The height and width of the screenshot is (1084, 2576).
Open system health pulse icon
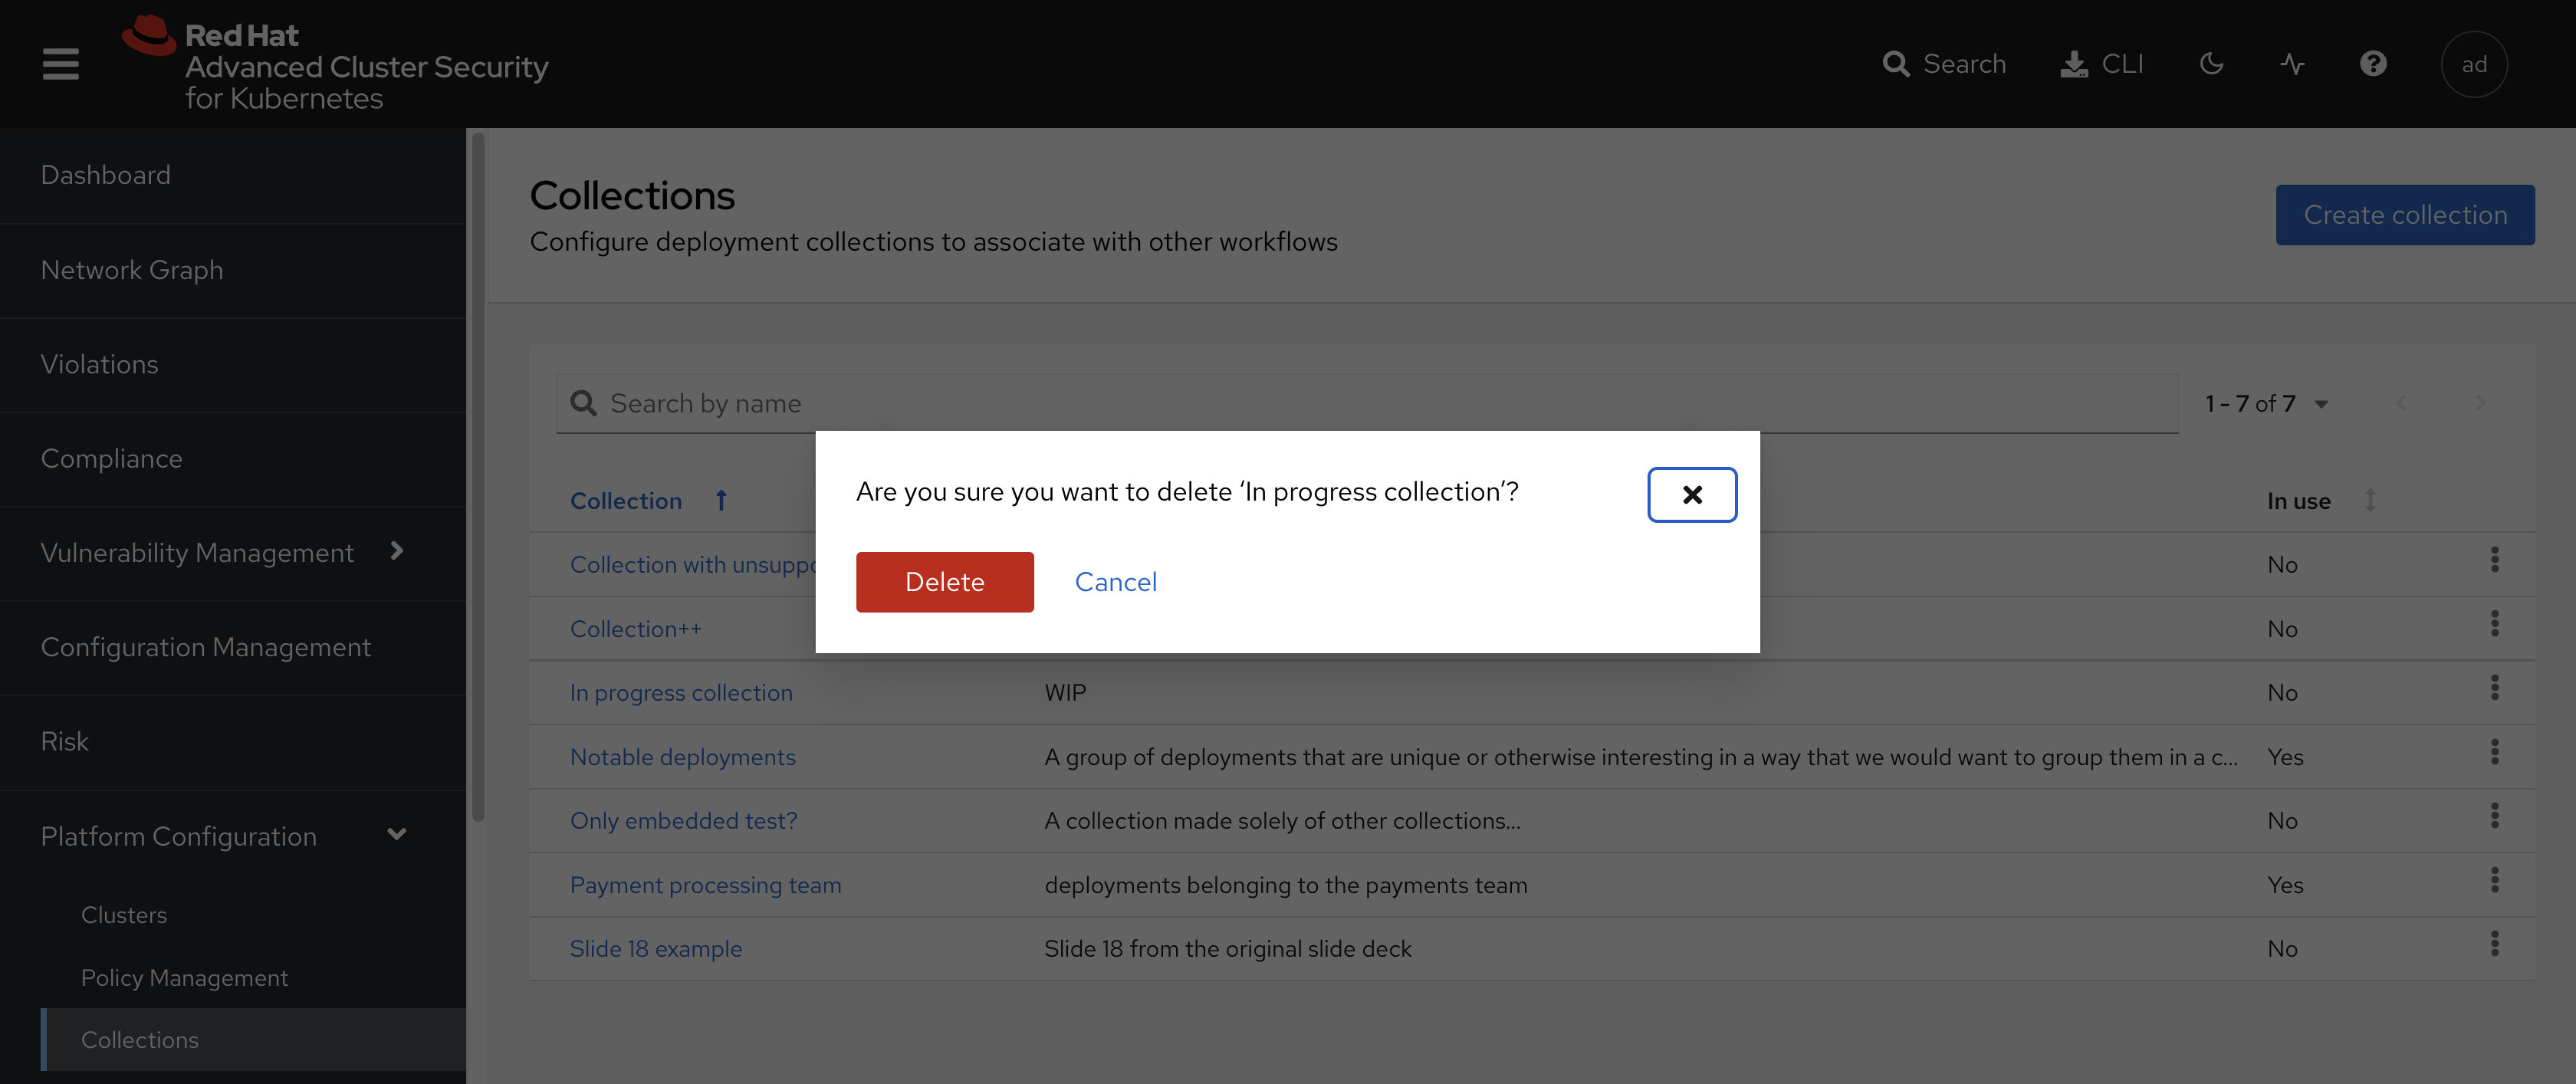click(2292, 64)
